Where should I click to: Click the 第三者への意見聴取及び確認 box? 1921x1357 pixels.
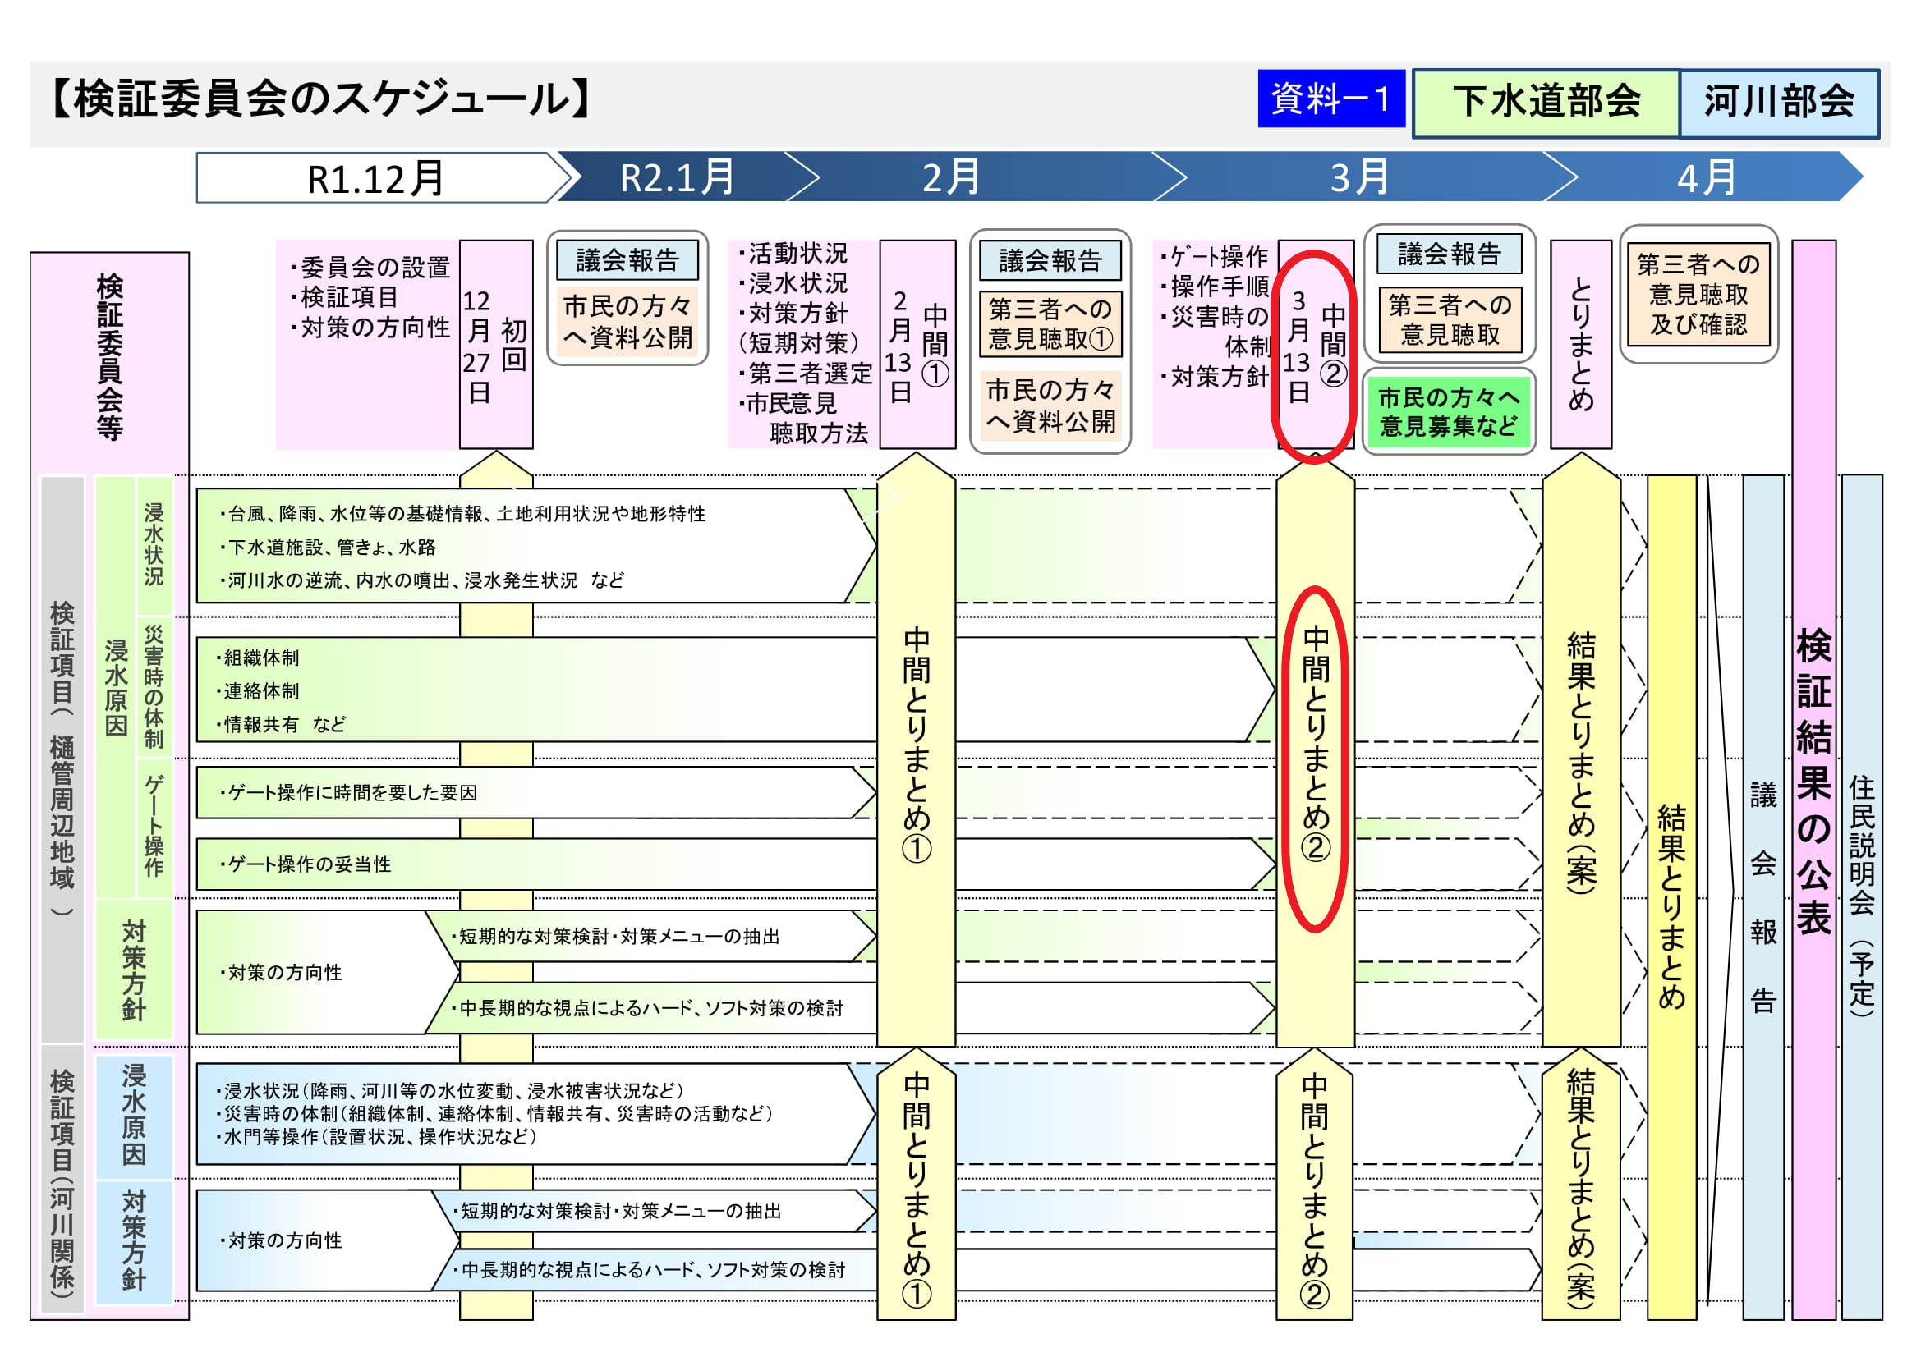pyautogui.click(x=1698, y=295)
